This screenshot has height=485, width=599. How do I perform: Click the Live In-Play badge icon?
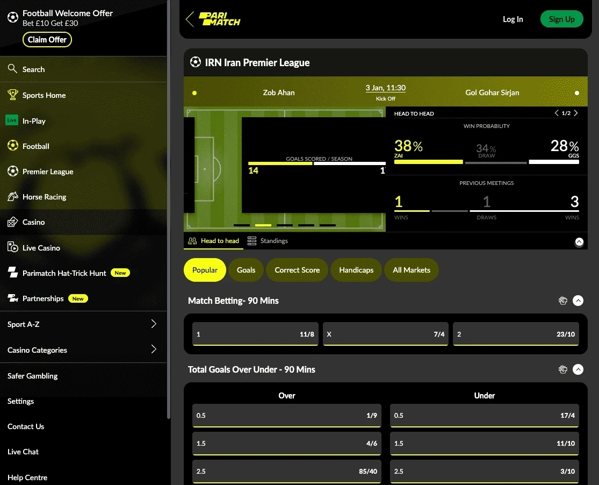pyautogui.click(x=12, y=120)
